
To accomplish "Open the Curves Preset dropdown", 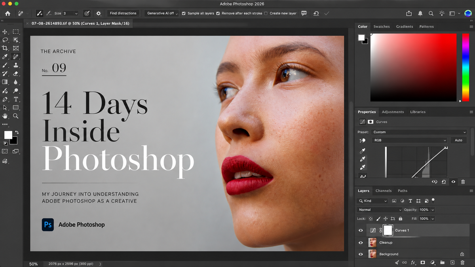I will pos(420,132).
